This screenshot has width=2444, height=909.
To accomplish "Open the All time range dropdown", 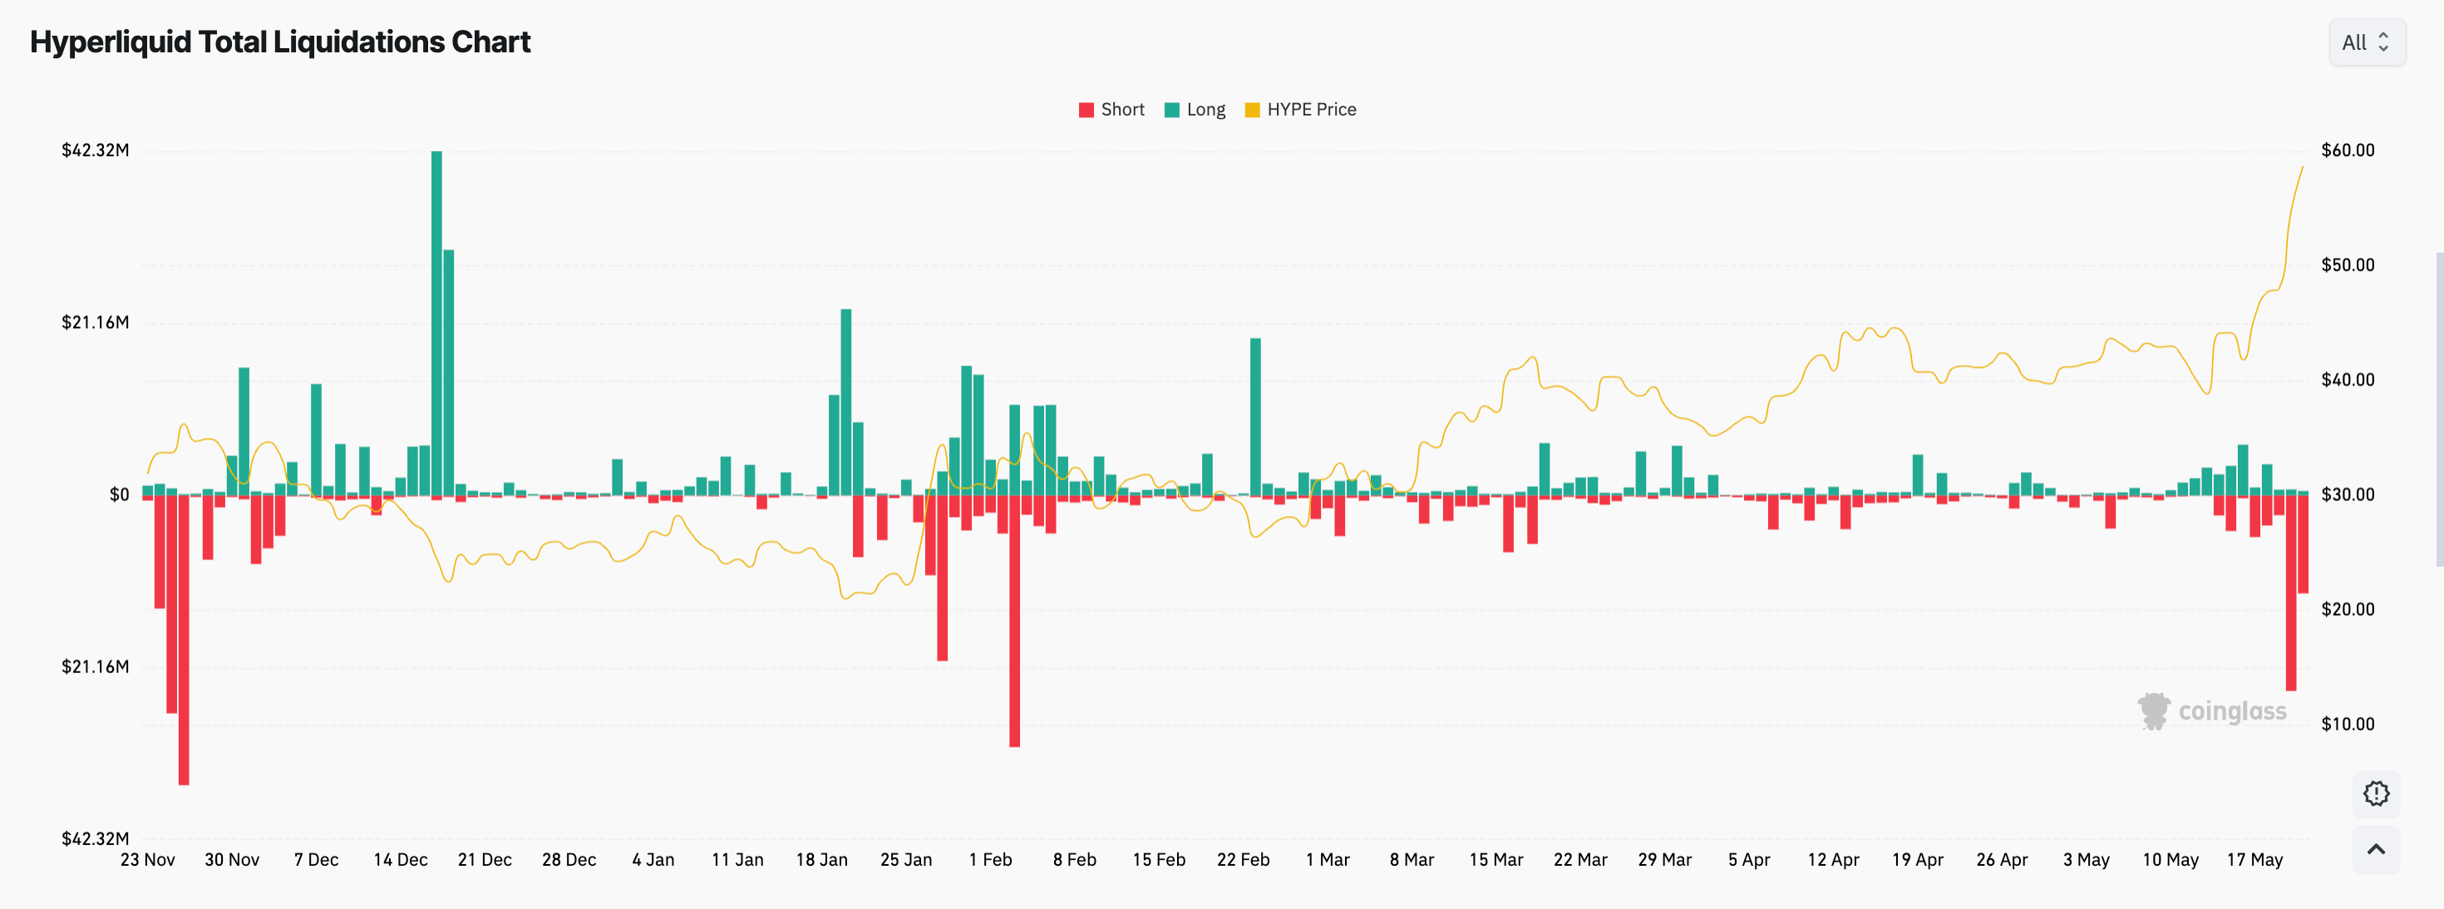I will [2366, 42].
